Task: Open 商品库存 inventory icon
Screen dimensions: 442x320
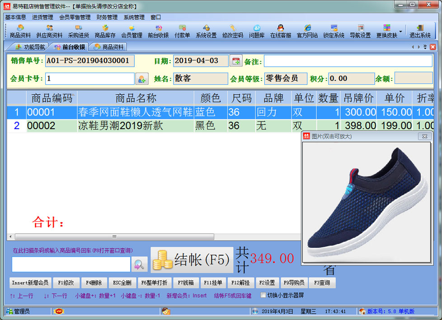Action: click(x=105, y=31)
